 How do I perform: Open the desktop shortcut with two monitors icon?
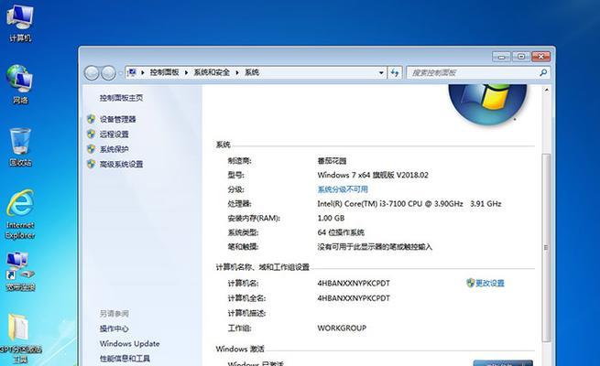click(x=20, y=271)
